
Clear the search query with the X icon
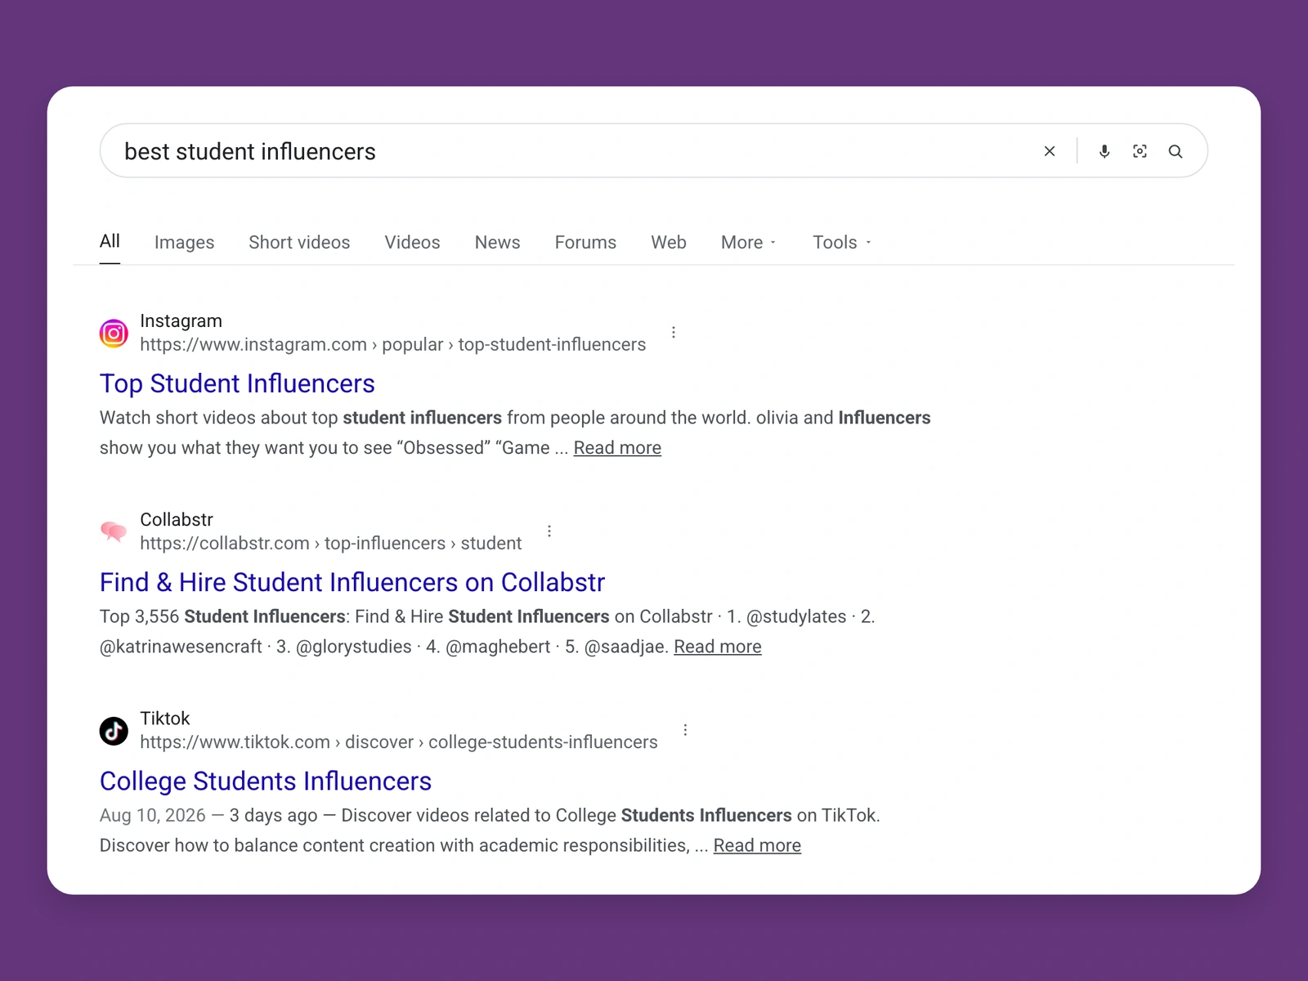(1050, 151)
